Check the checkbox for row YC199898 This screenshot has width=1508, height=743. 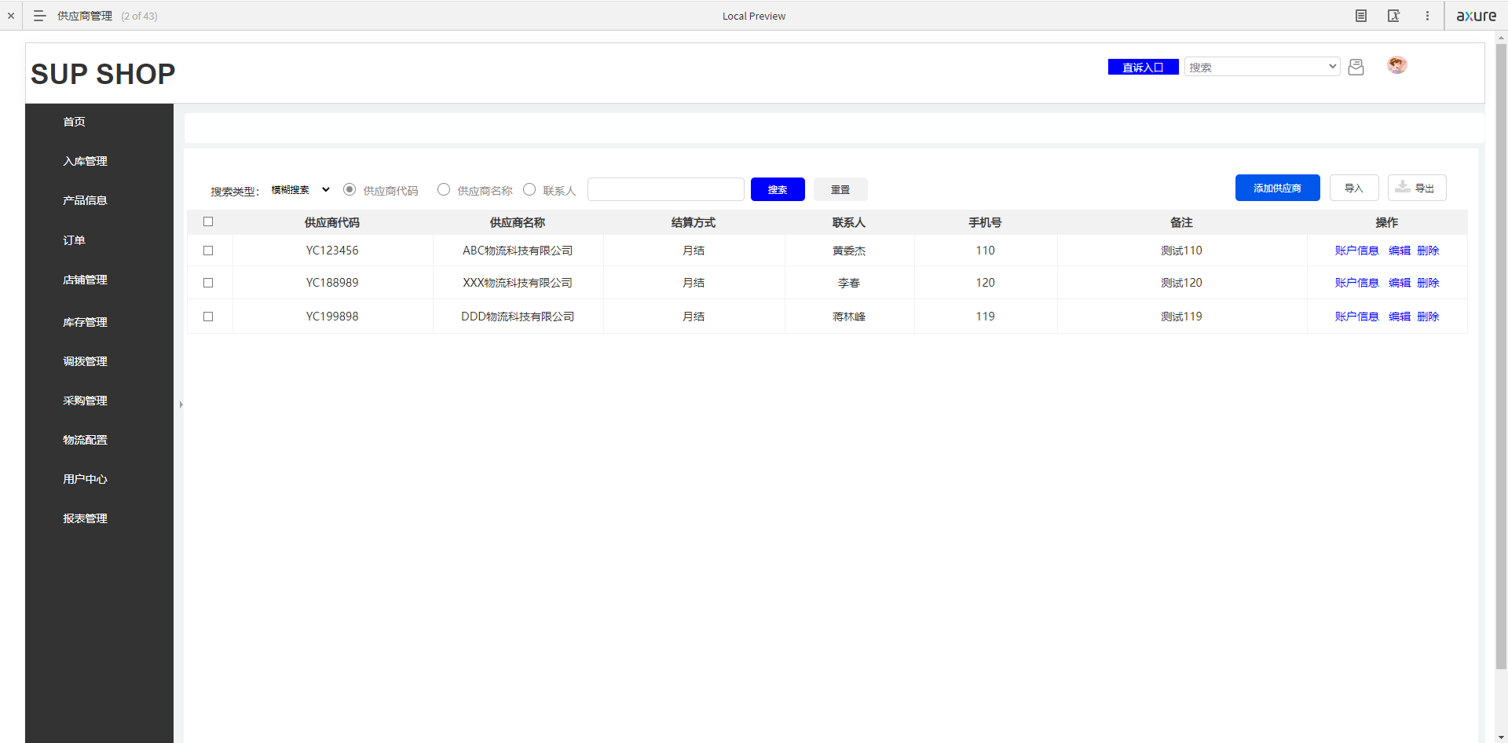pos(208,317)
